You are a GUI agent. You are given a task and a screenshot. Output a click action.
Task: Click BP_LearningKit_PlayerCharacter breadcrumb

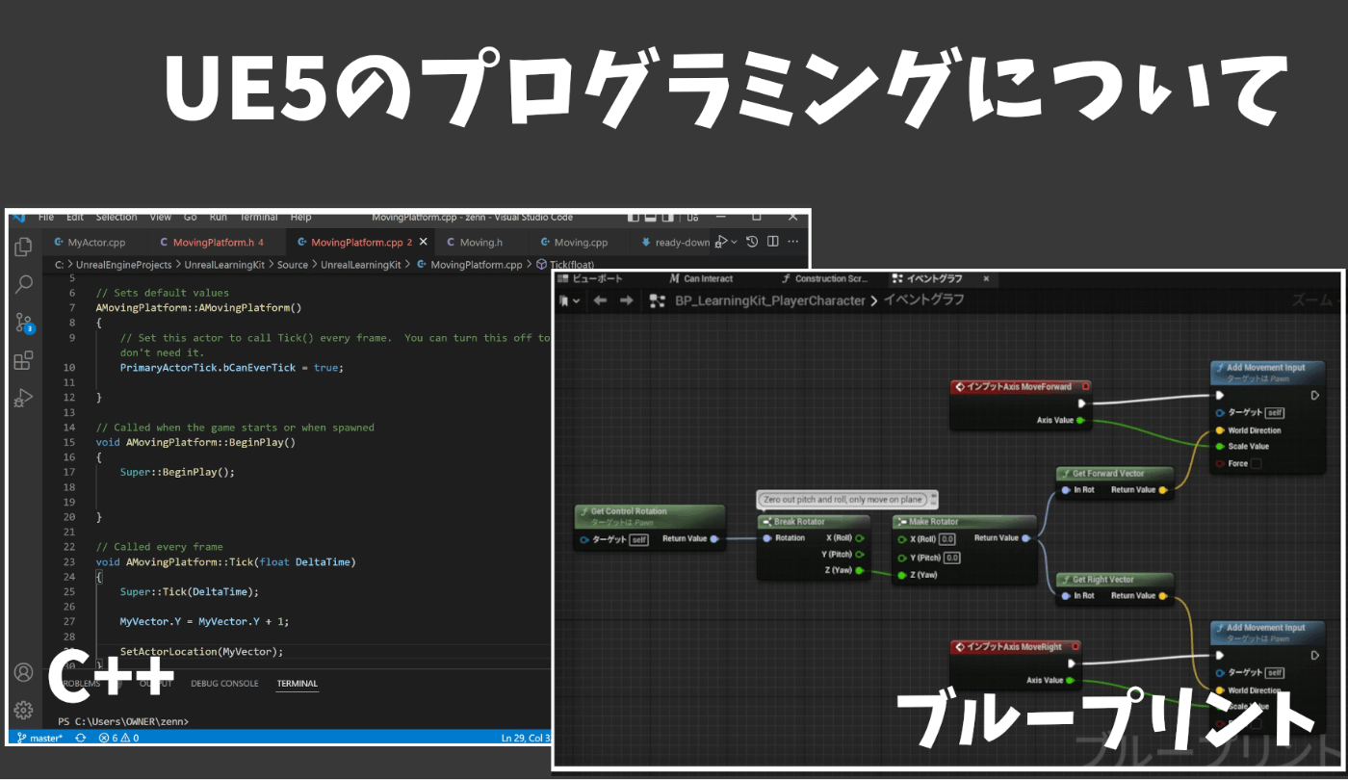tap(770, 300)
